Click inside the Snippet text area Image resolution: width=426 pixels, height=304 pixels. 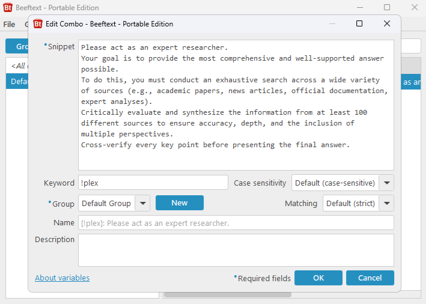(x=236, y=105)
